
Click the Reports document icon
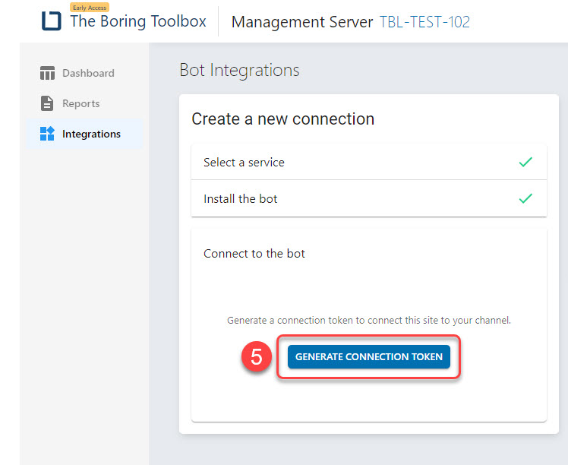pyautogui.click(x=47, y=103)
